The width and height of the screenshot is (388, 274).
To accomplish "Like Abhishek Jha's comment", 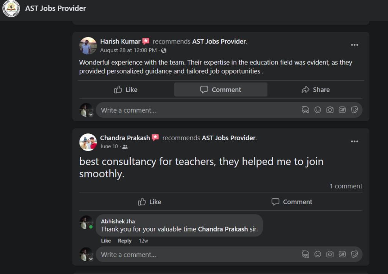I will coord(106,241).
